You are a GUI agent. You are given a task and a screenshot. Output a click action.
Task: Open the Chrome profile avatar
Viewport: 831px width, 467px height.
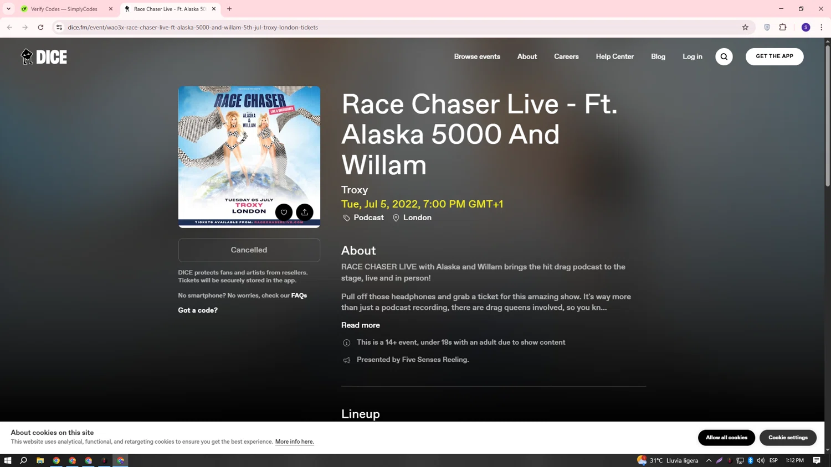point(806,27)
